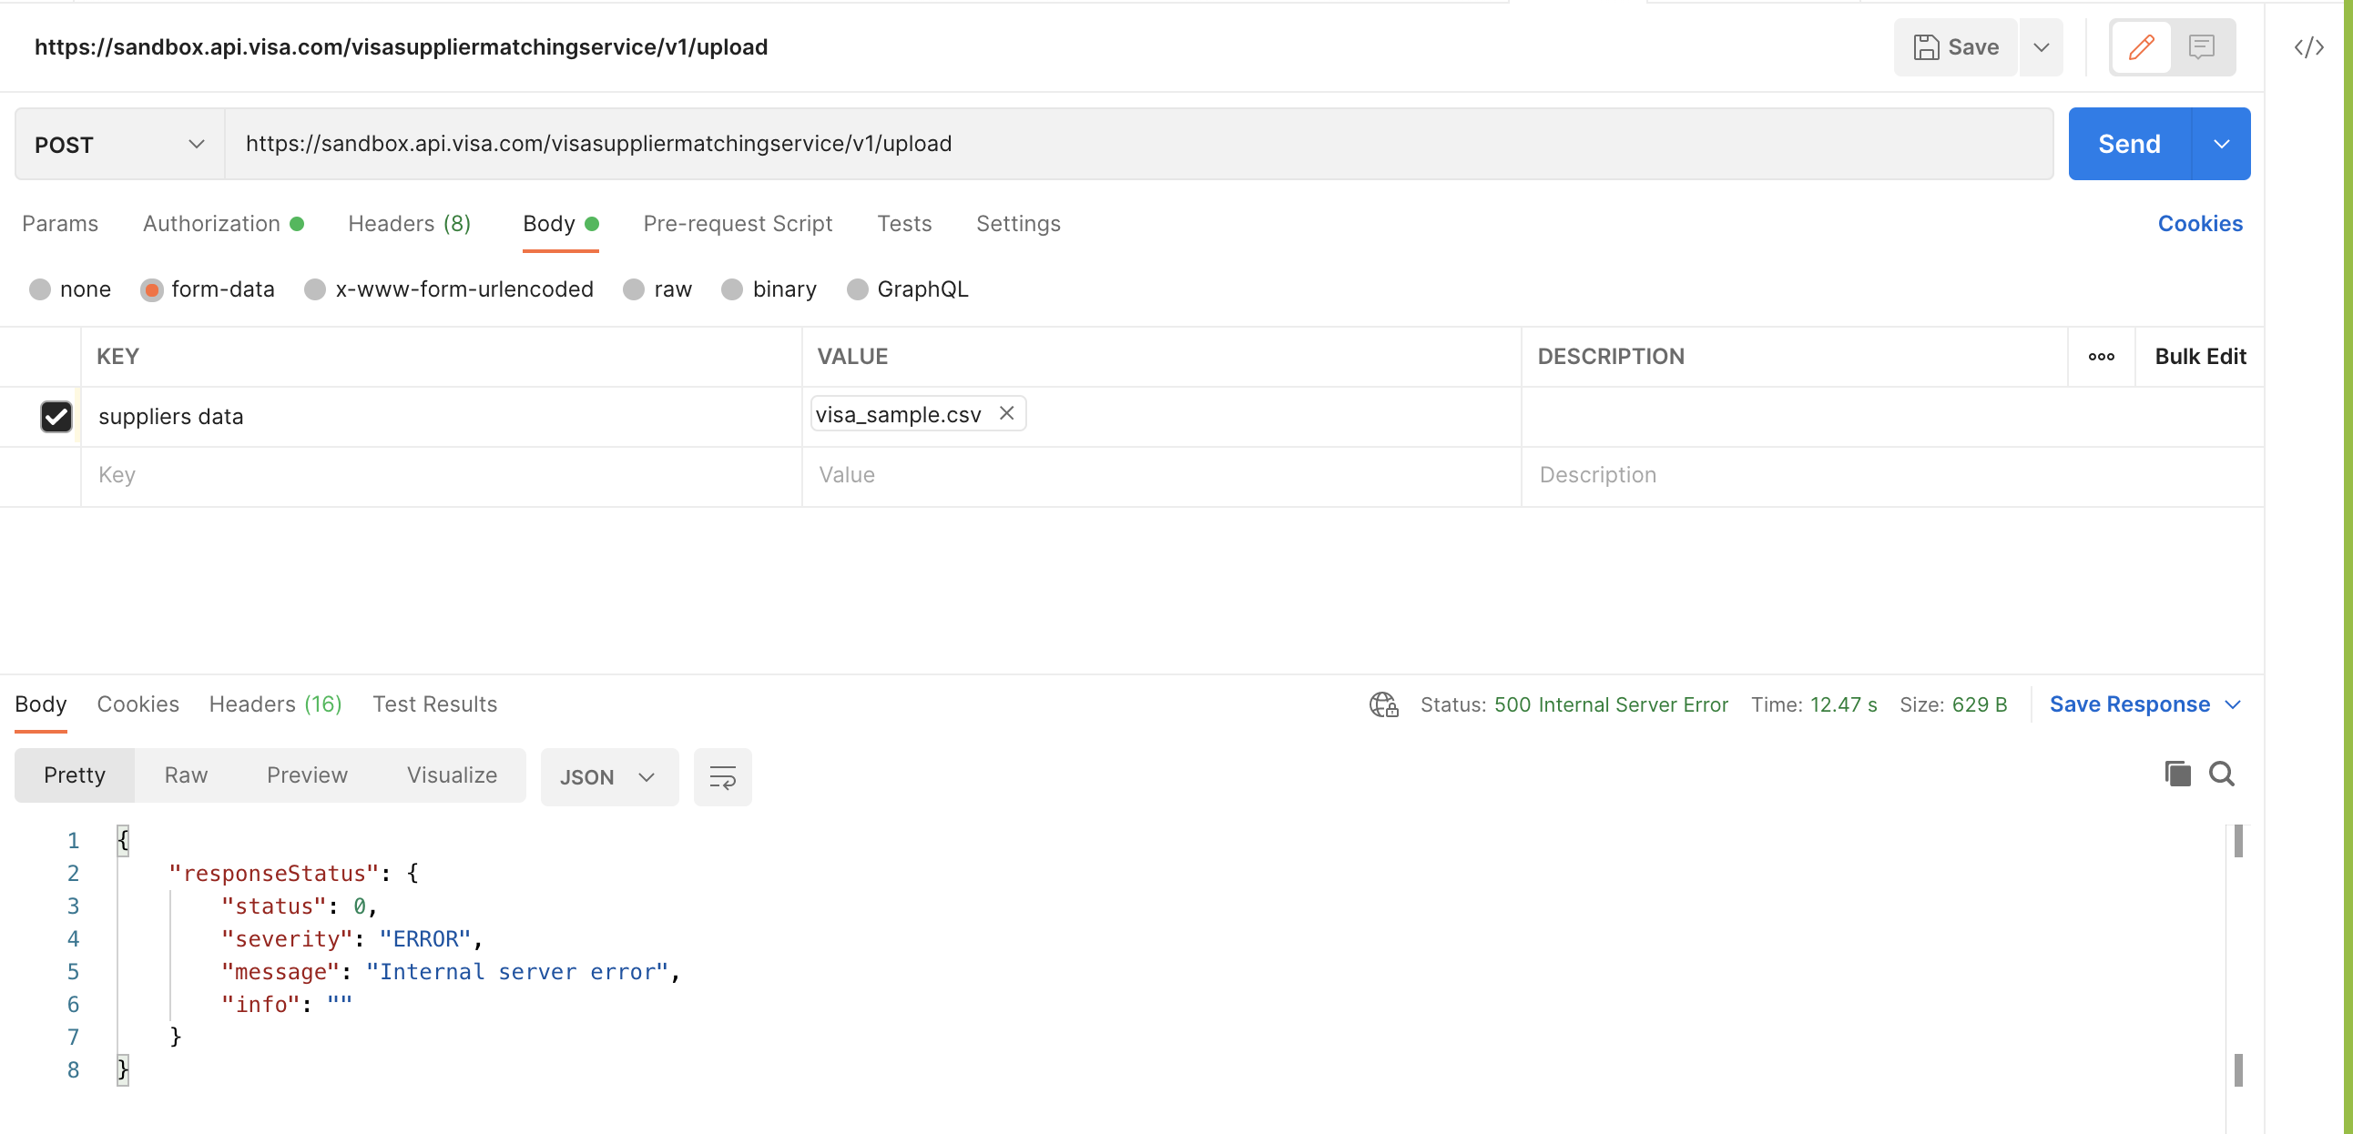The image size is (2353, 1134).
Task: Click the empty Description input field
Action: coord(1890,476)
